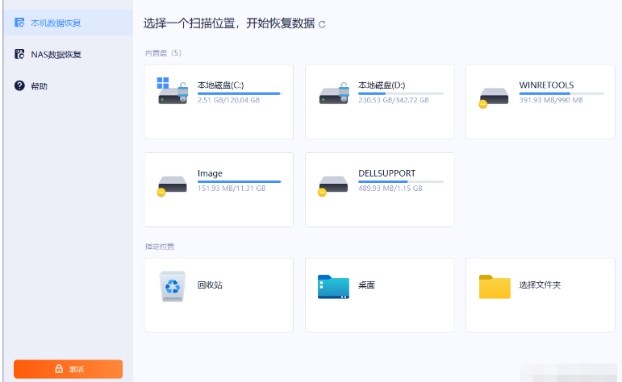Click the help question mark icon

click(x=19, y=85)
